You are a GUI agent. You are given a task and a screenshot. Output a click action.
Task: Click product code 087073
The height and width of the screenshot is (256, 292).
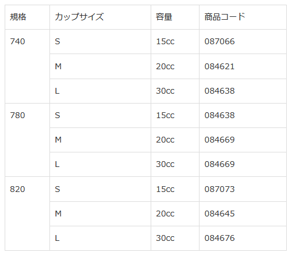(x=219, y=189)
